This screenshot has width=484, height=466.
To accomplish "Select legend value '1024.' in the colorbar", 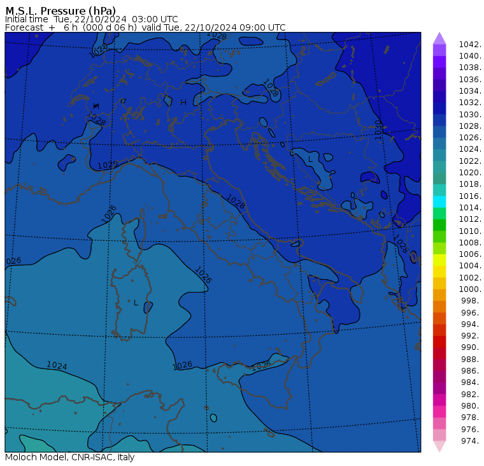I will tap(470, 149).
